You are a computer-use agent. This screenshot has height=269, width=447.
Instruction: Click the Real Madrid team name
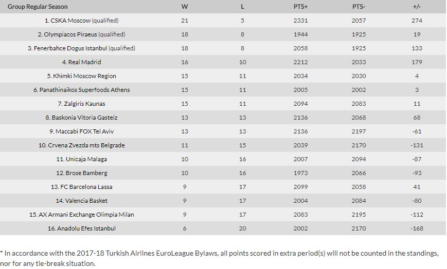click(x=84, y=62)
